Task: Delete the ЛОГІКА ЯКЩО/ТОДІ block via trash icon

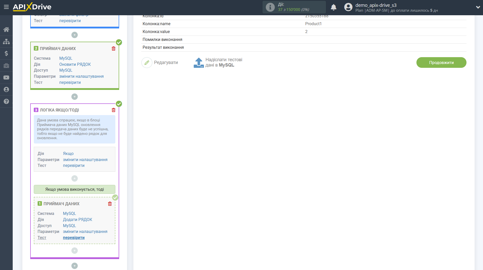Action: (x=114, y=110)
